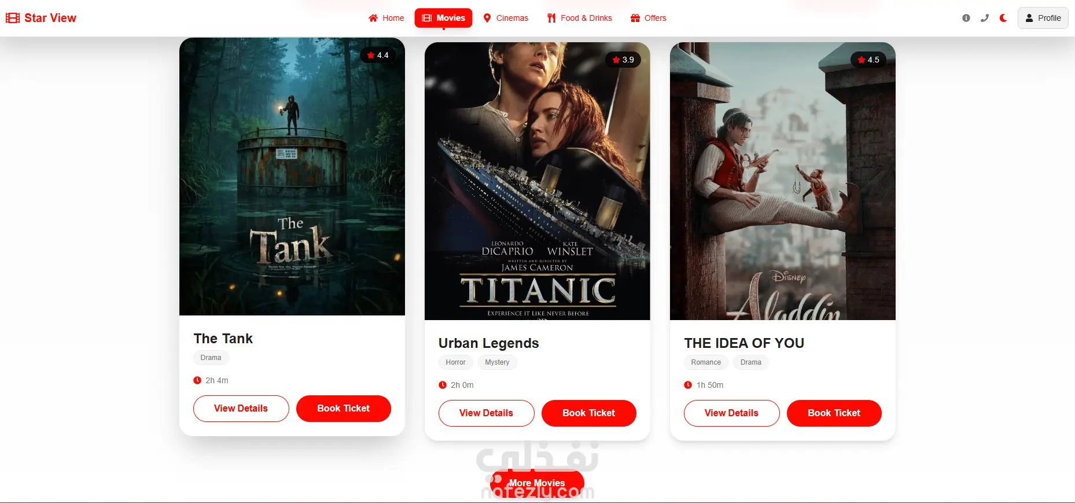Click the 4.4 star rating badge
The image size is (1075, 503).
378,55
